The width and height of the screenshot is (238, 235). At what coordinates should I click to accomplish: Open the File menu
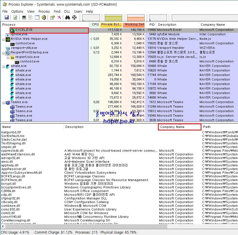tap(5, 12)
